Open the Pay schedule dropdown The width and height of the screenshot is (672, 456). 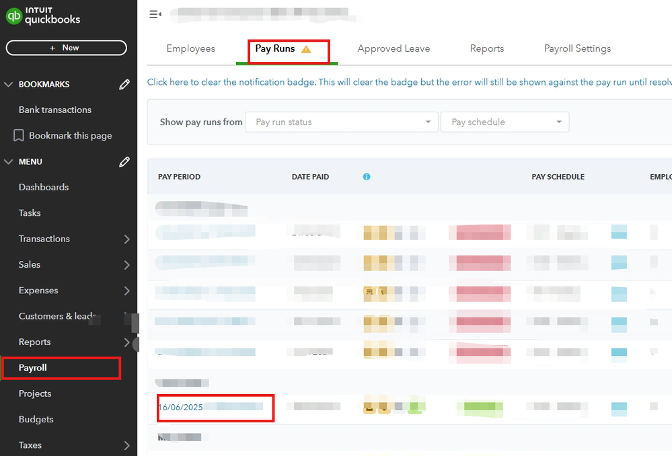(505, 122)
